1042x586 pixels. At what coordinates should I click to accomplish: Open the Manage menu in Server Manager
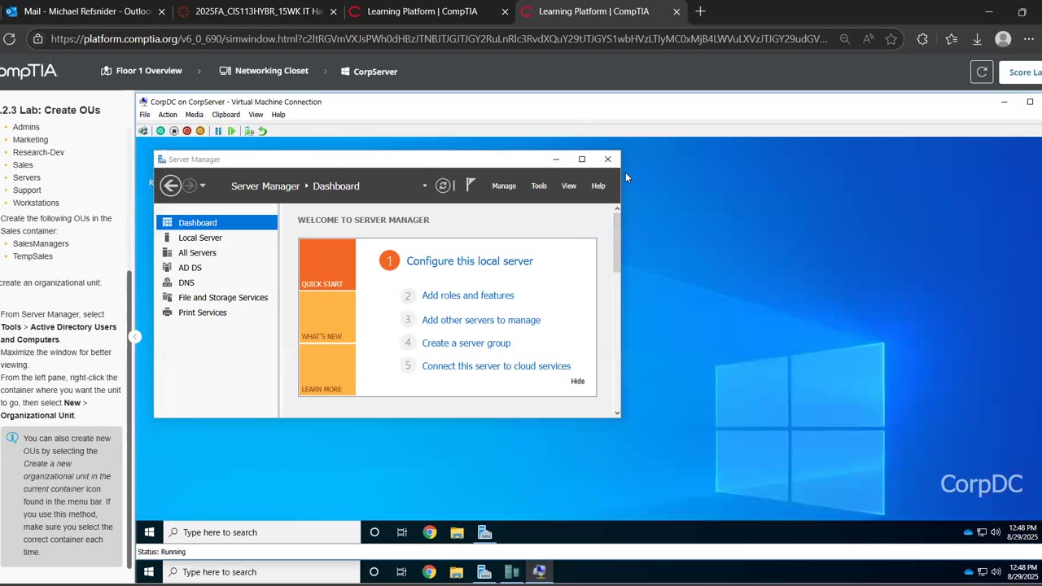point(504,186)
